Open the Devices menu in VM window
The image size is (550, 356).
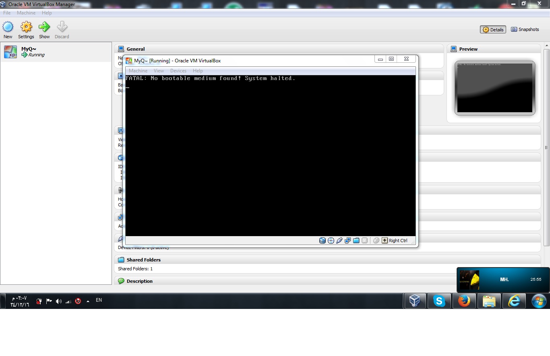click(178, 71)
